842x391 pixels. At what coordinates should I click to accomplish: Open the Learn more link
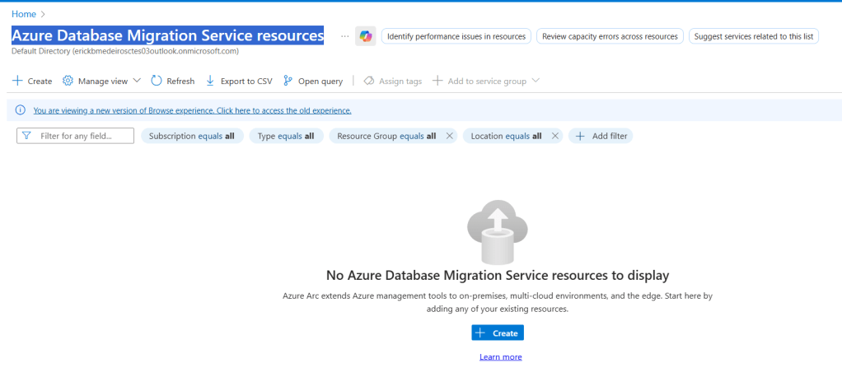click(x=500, y=356)
